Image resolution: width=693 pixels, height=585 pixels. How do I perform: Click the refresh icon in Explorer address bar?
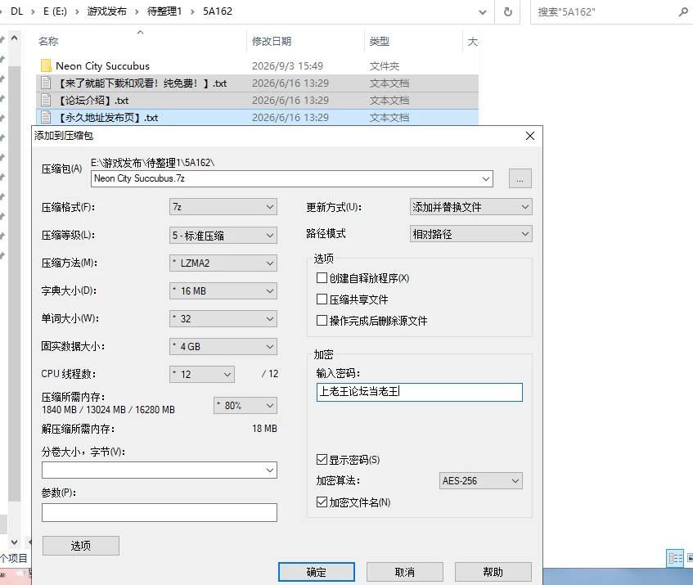click(508, 11)
